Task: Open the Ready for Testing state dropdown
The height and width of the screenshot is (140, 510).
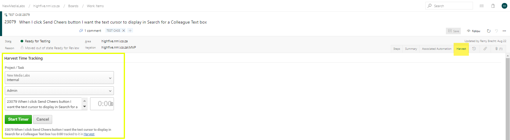Action: [x=38, y=41]
